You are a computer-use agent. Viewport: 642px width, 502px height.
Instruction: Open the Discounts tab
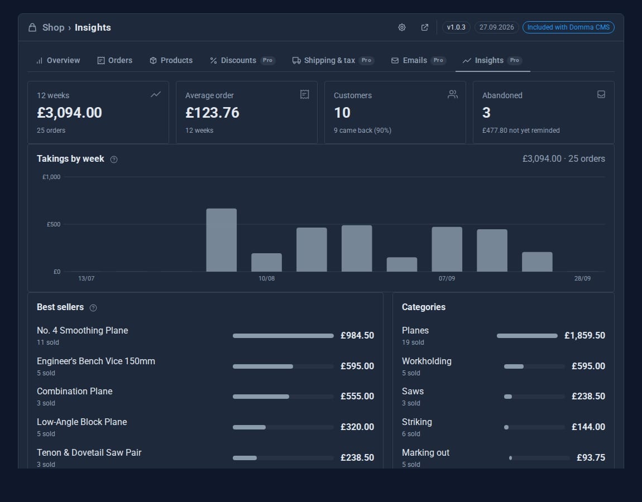(x=242, y=61)
